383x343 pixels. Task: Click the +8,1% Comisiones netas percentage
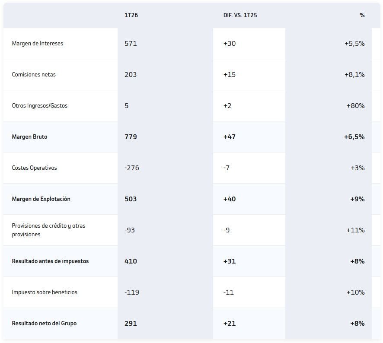(x=354, y=75)
